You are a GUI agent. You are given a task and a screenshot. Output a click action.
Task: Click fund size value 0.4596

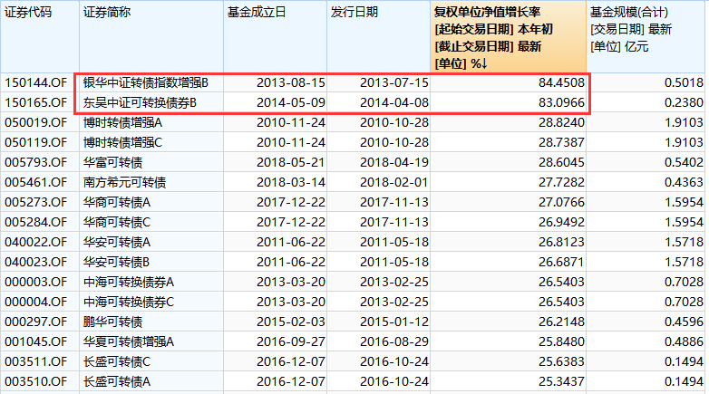[684, 322]
